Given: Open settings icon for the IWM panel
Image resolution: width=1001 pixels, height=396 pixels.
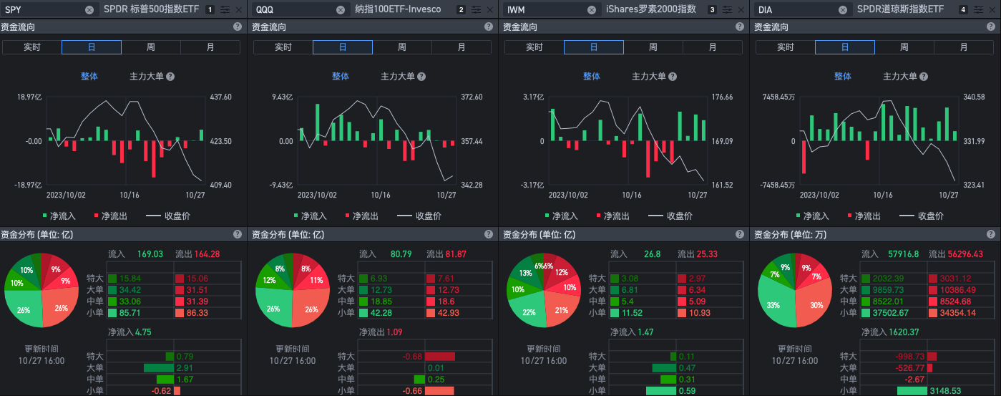Looking at the screenshot, I should [728, 10].
